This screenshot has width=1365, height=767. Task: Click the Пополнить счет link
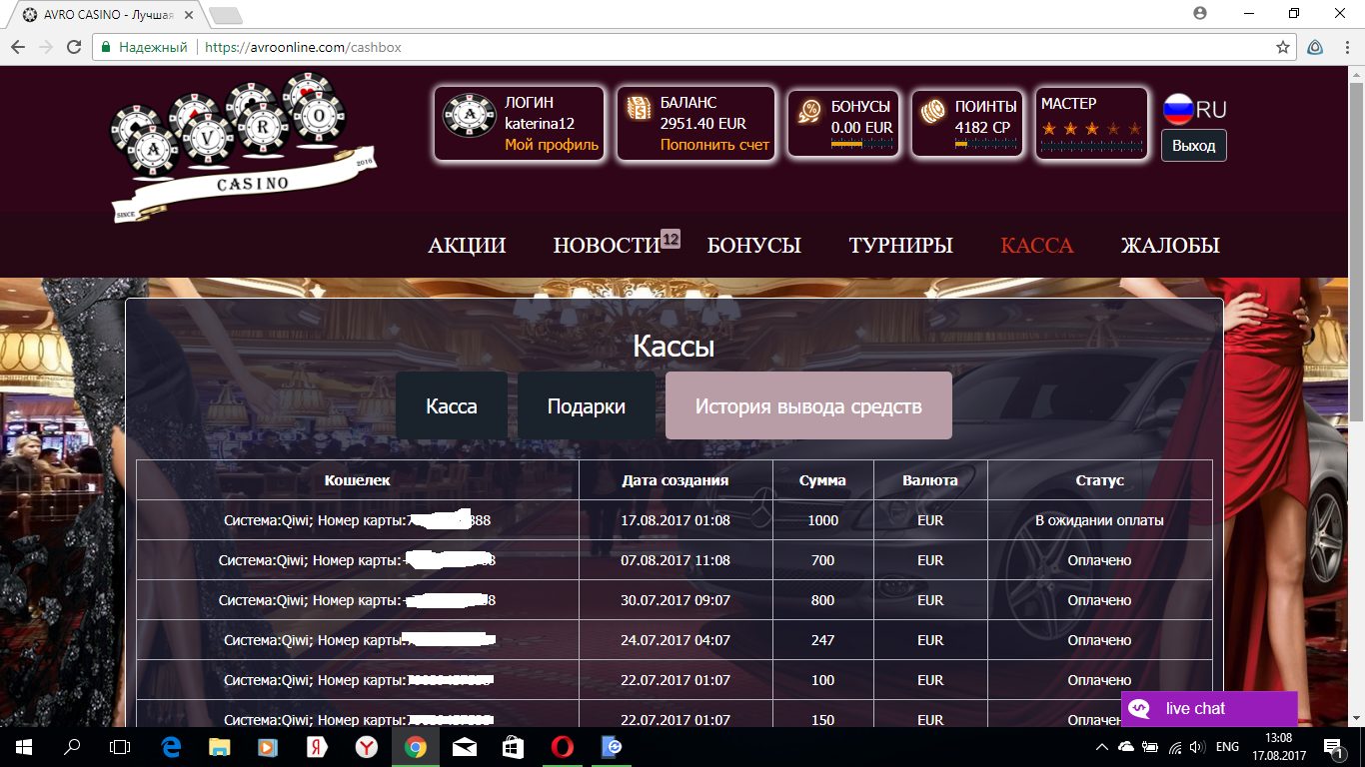(712, 145)
